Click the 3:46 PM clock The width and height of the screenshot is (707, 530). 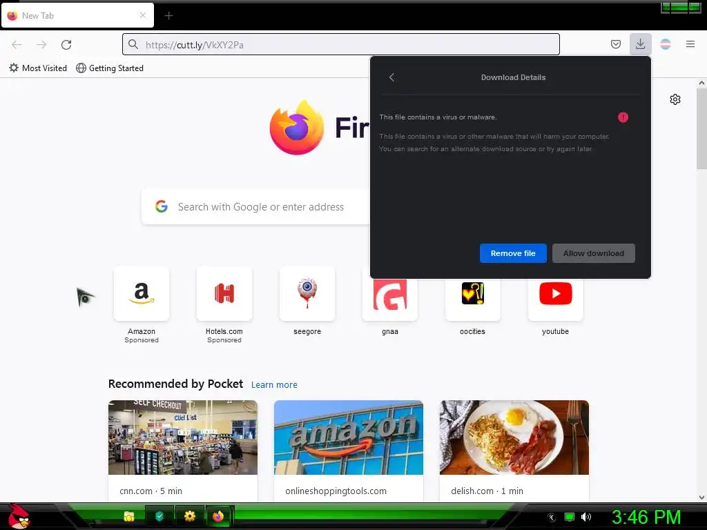tap(646, 517)
